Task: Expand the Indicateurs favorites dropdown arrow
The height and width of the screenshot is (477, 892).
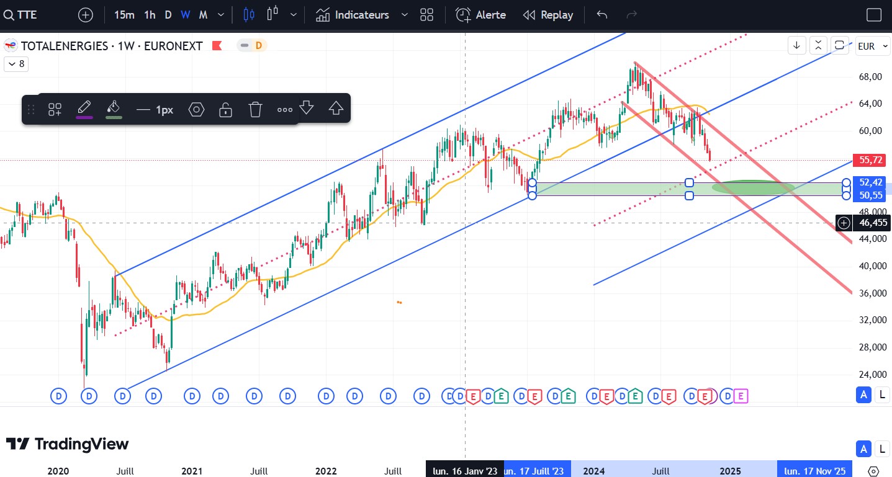Action: [x=405, y=15]
